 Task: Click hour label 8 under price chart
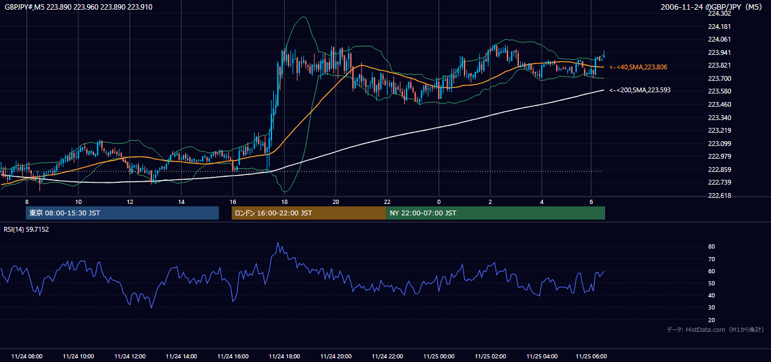pos(27,202)
